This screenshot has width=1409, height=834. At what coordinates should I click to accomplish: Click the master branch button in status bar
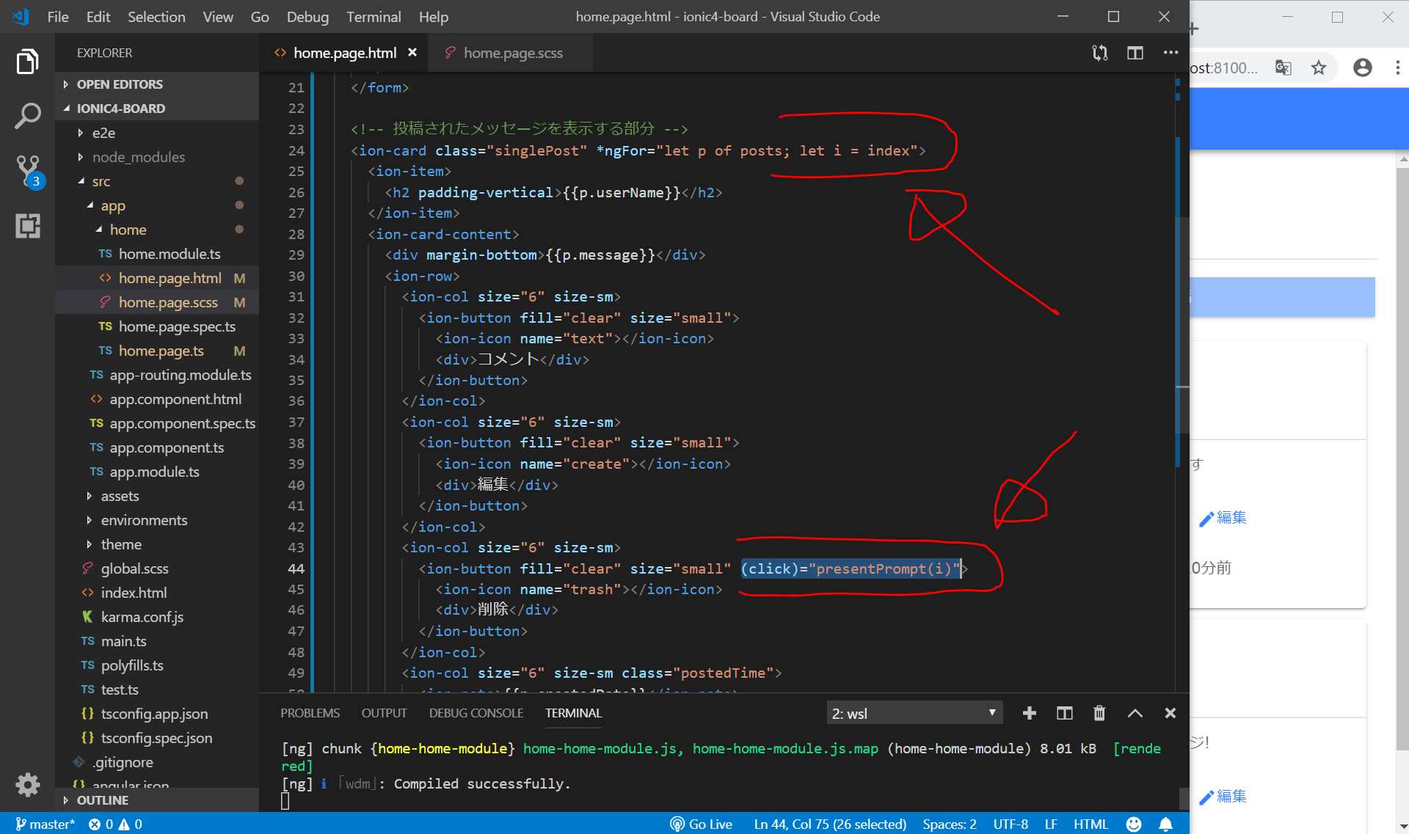point(45,824)
